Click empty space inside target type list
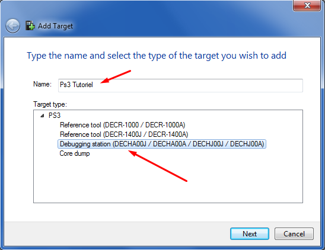The width and height of the screenshot is (325, 250). point(168,180)
